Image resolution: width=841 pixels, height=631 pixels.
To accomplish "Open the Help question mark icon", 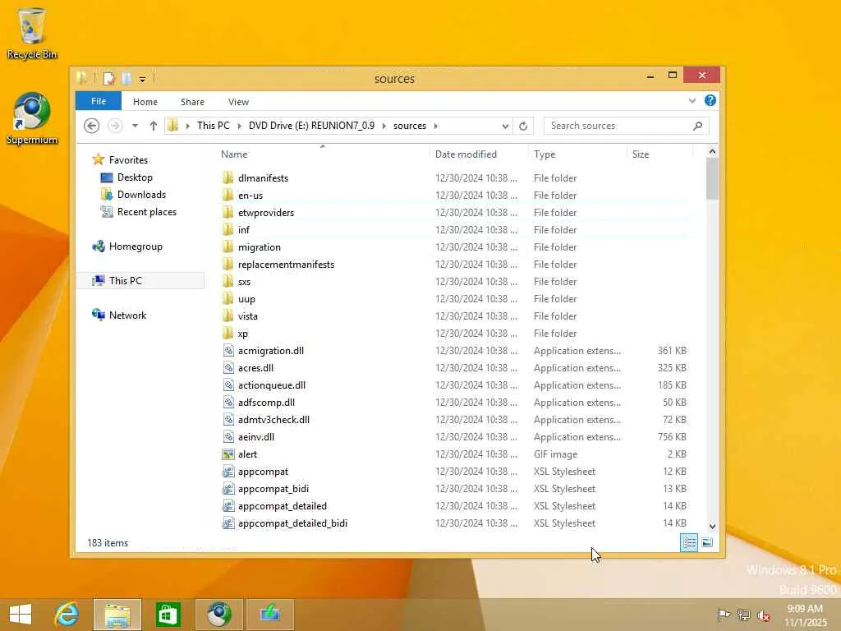I will [x=710, y=100].
